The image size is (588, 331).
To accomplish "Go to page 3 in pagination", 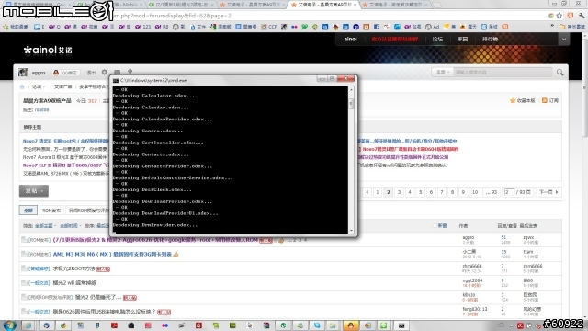I will pyautogui.click(x=399, y=192).
